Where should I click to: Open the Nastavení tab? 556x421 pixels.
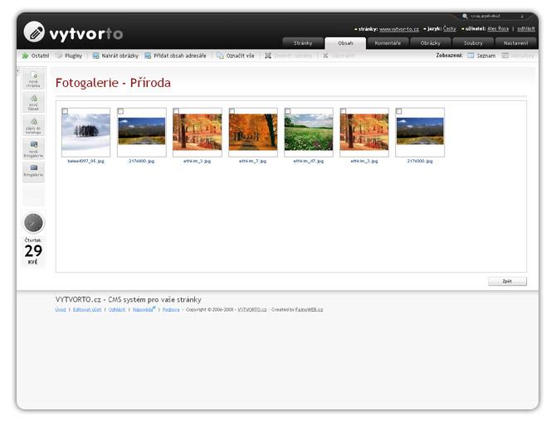pos(515,43)
